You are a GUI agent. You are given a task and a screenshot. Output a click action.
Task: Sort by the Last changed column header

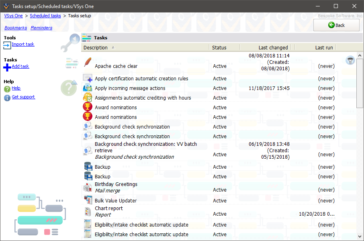pyautogui.click(x=273, y=47)
